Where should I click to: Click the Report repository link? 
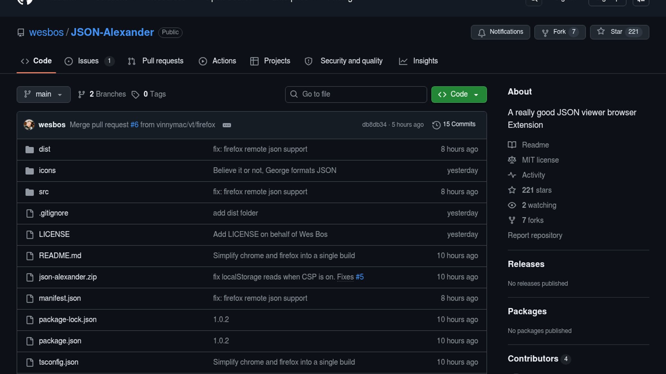pos(535,235)
